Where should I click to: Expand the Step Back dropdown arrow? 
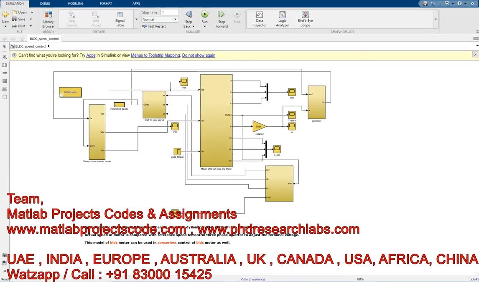[x=194, y=27]
